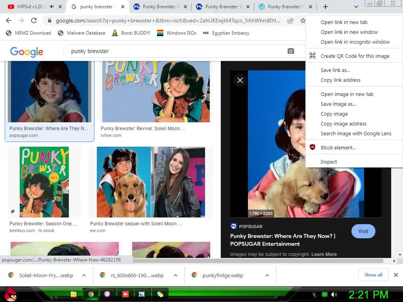Open the 'Punky Brewster: Where Are They Now?' title

283,240
